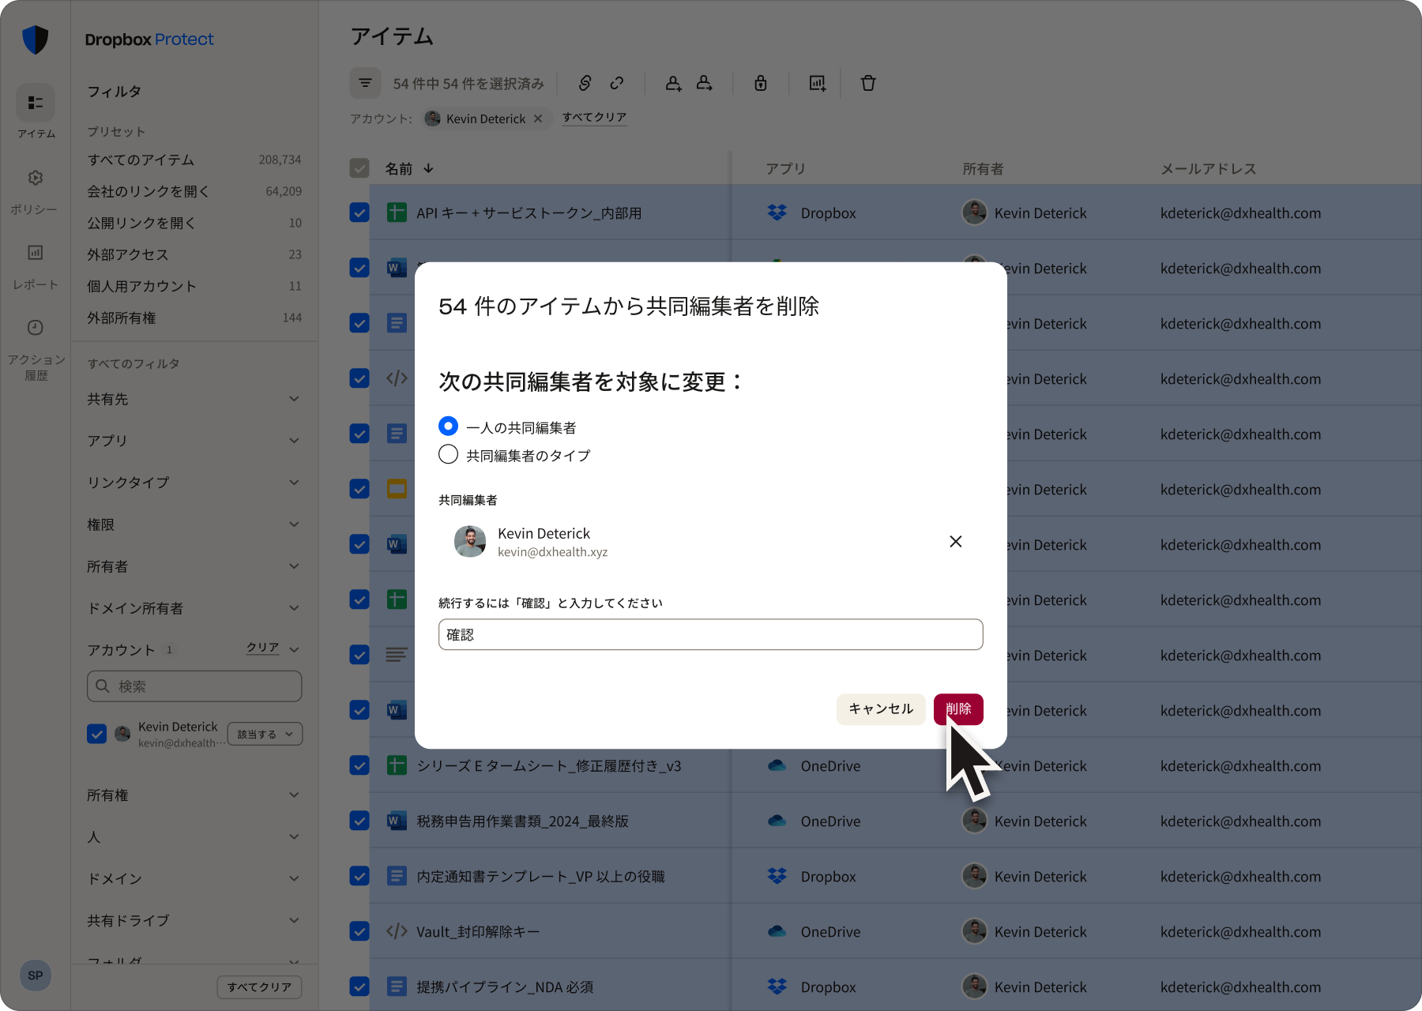This screenshot has width=1422, height=1011.
Task: Click Word icon for 税務申告用作業書類 row
Action: (x=397, y=821)
